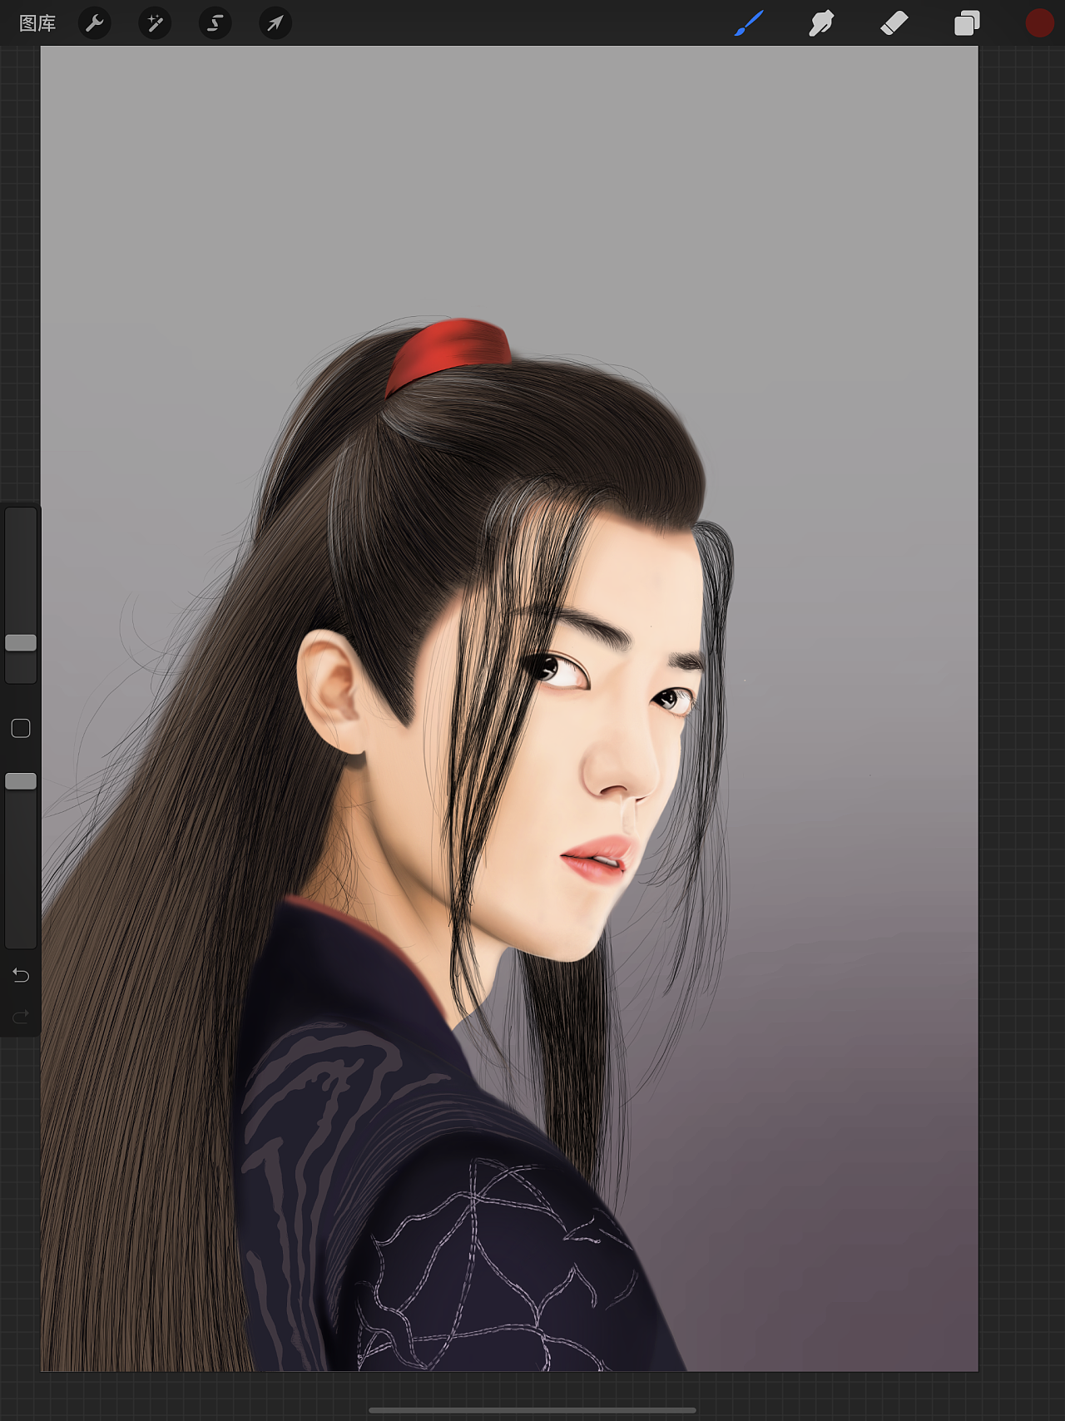Tap the home indicator bar
Screen dimensions: 1065x1421
532,1410
